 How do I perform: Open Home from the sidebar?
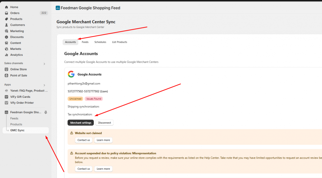(14, 7)
